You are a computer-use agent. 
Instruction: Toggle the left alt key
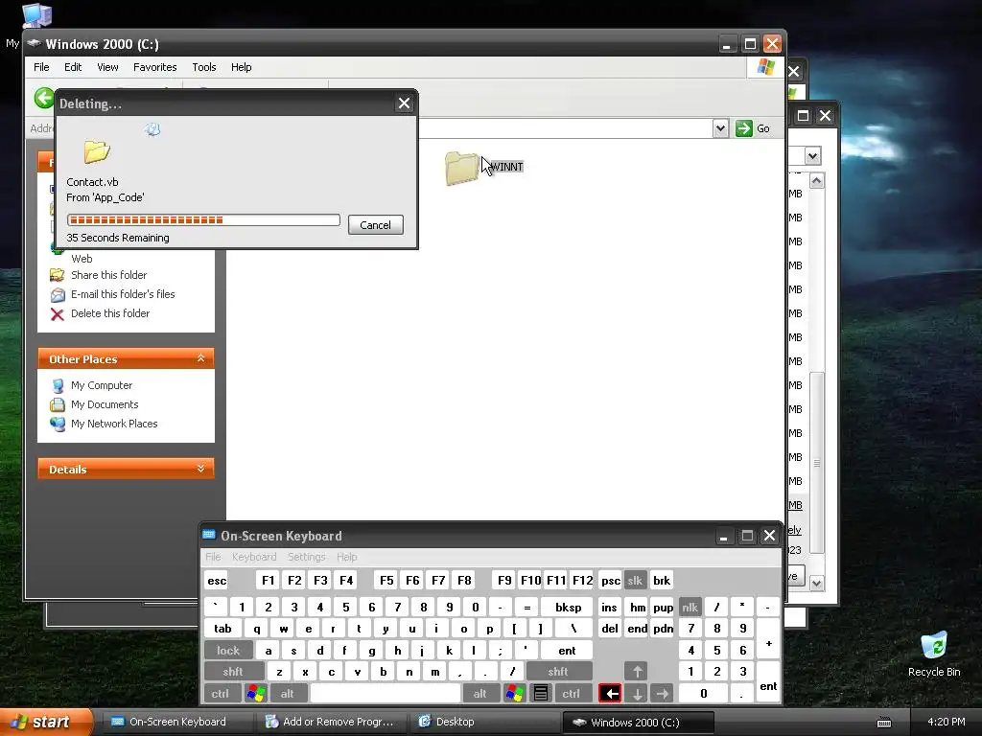tap(287, 694)
